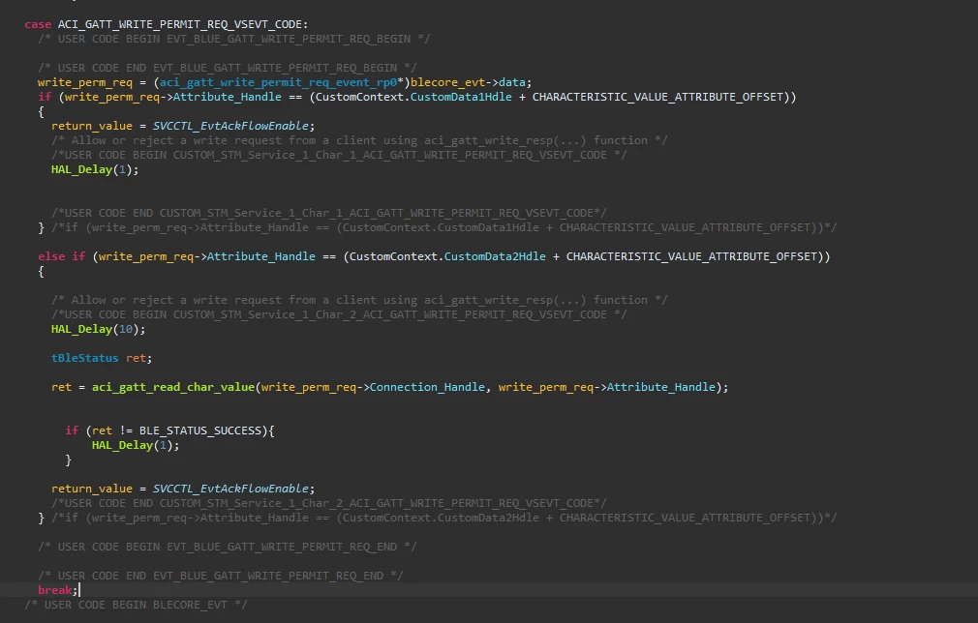This screenshot has height=623, width=978.
Task: Click USER CODE BEGIN BLECORE_EVT comment
Action: click(136, 605)
